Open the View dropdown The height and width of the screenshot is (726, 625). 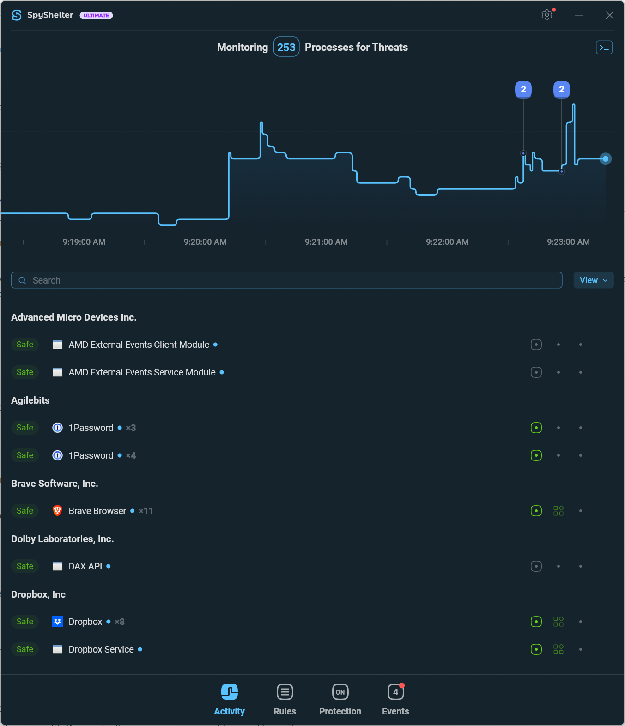[594, 280]
